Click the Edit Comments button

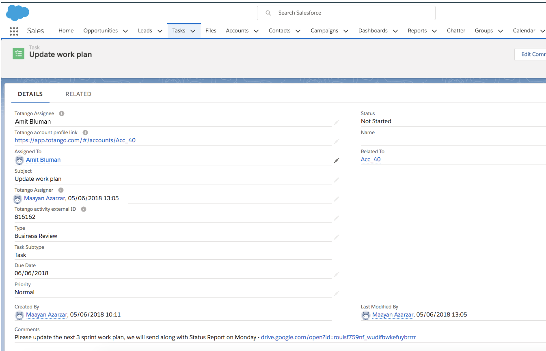pos(530,54)
